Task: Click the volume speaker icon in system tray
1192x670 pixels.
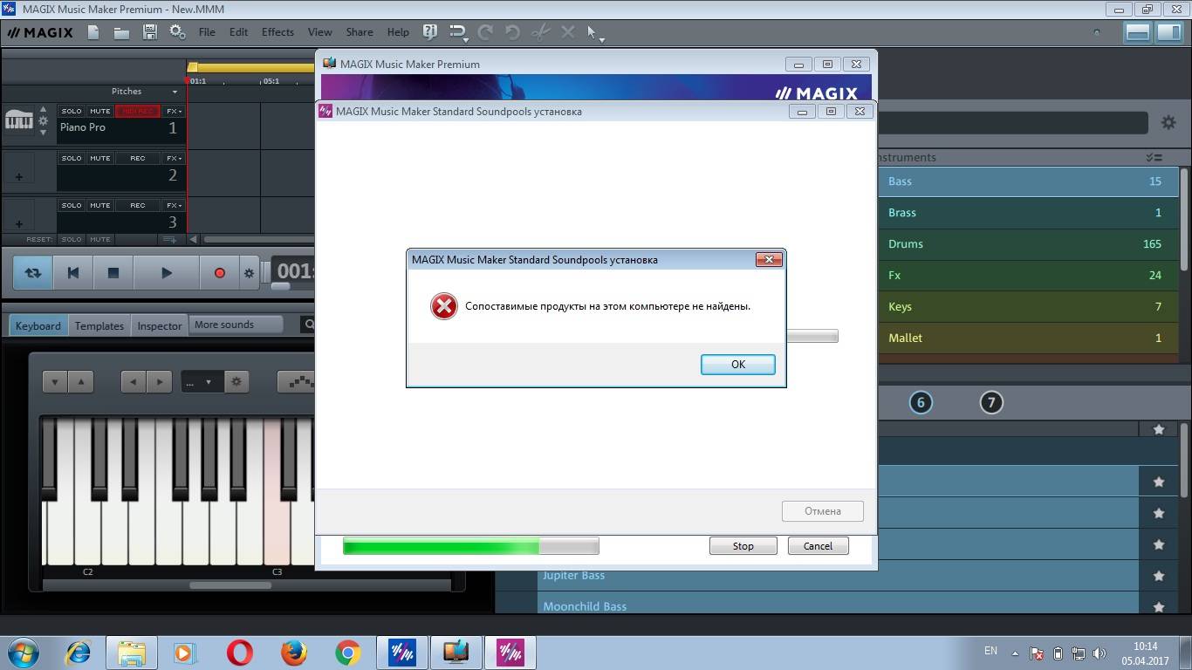Action: pos(1100,653)
